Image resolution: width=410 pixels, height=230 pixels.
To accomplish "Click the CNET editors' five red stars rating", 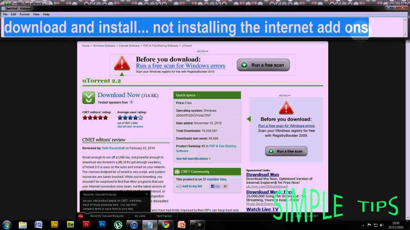I will coord(95,118).
